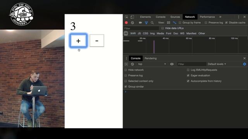Open the Performance tab
248x139 pixels.
(x=207, y=17)
